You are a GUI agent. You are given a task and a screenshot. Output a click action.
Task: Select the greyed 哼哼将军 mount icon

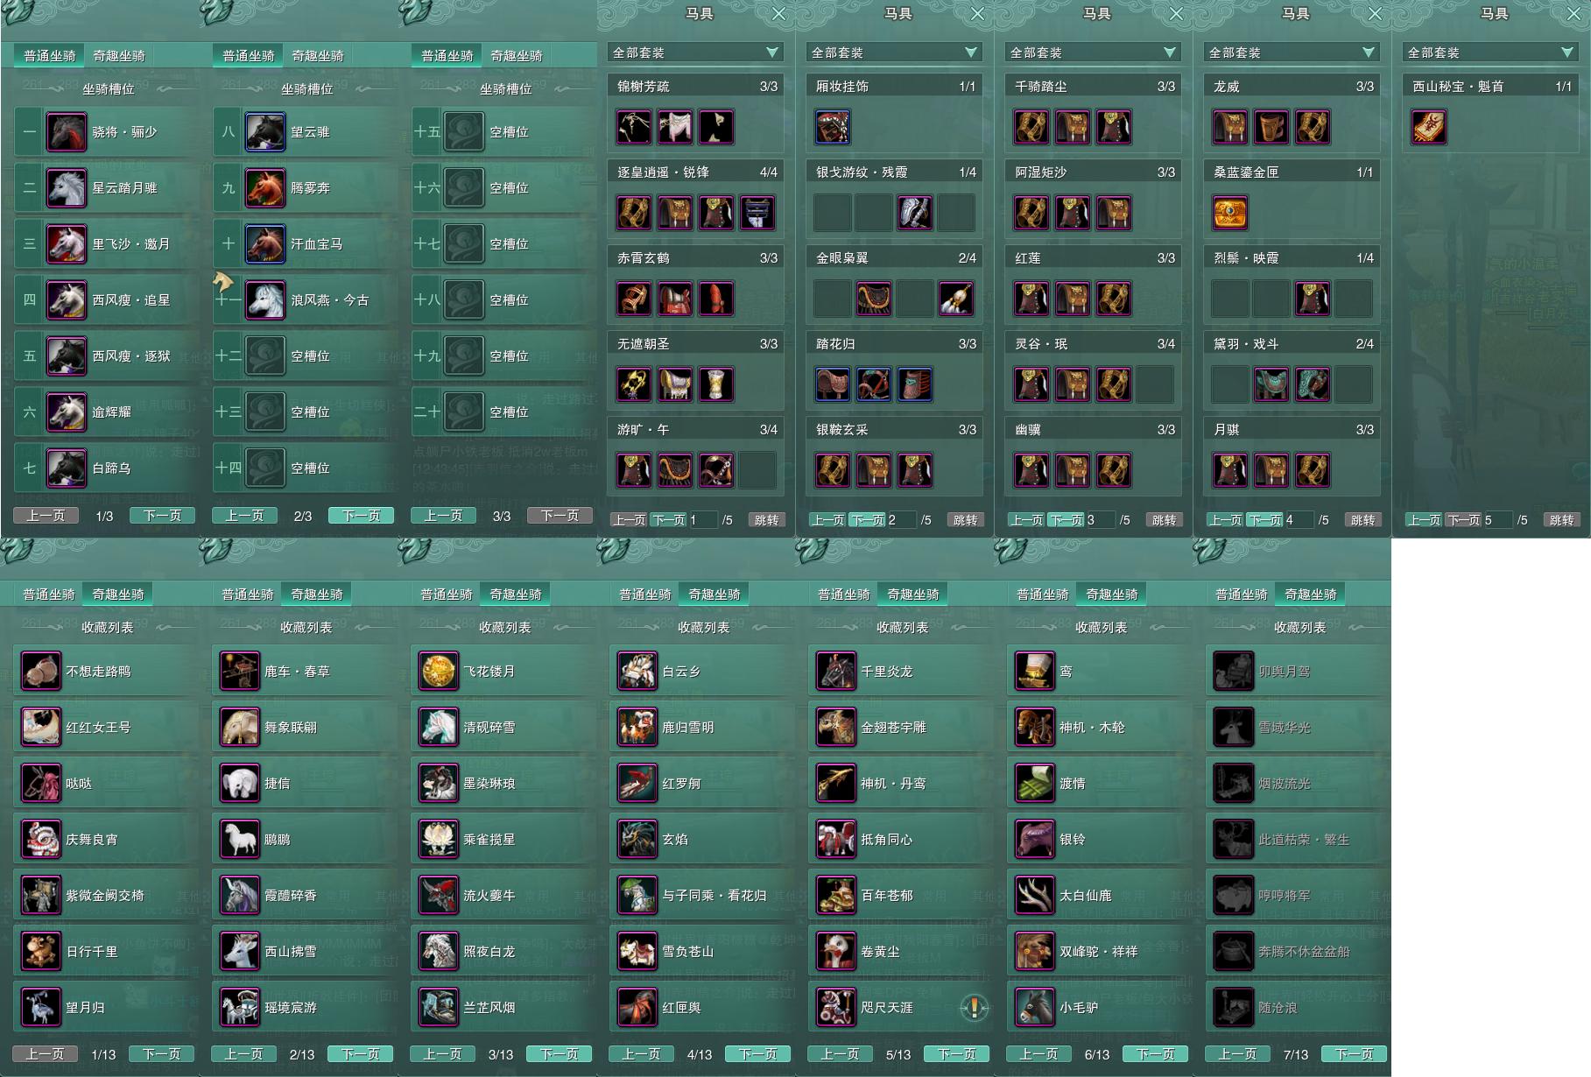[x=1233, y=896]
